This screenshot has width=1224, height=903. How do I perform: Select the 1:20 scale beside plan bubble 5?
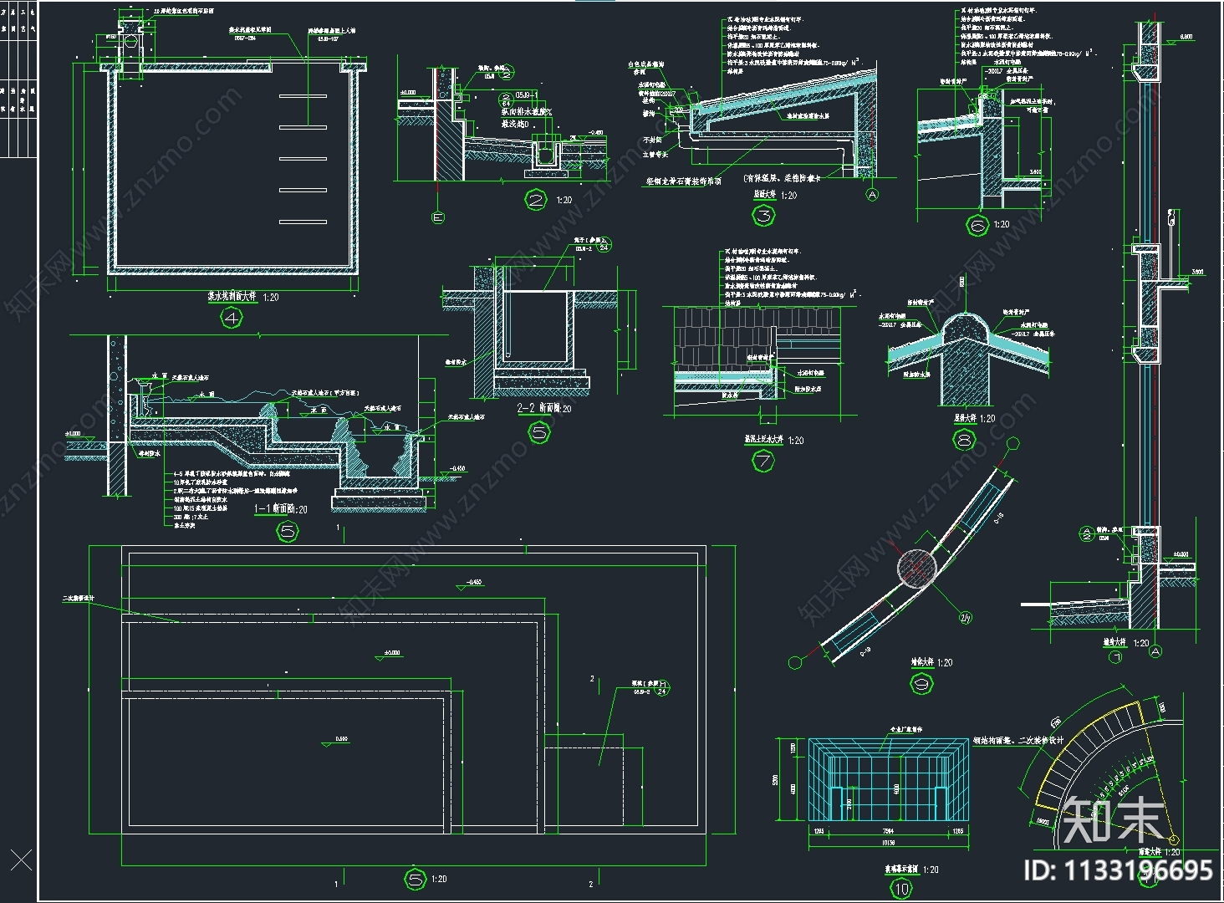tap(439, 879)
